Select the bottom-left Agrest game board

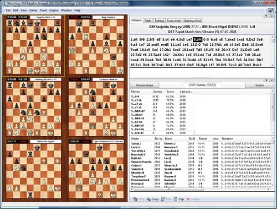point(34,169)
